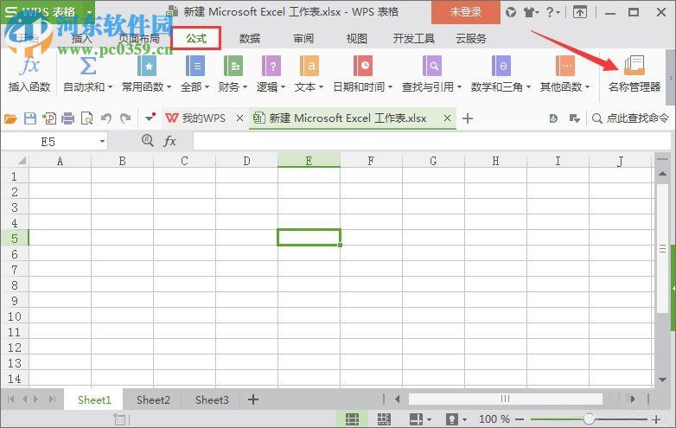Open the Math and Trig (数学和三角) icon
Screen dimensions: 676x428
pos(501,66)
